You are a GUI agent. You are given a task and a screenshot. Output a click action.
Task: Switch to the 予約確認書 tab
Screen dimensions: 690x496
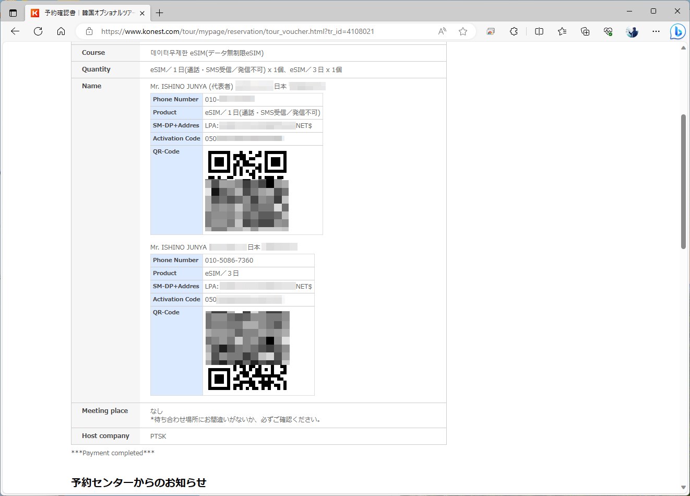click(84, 13)
